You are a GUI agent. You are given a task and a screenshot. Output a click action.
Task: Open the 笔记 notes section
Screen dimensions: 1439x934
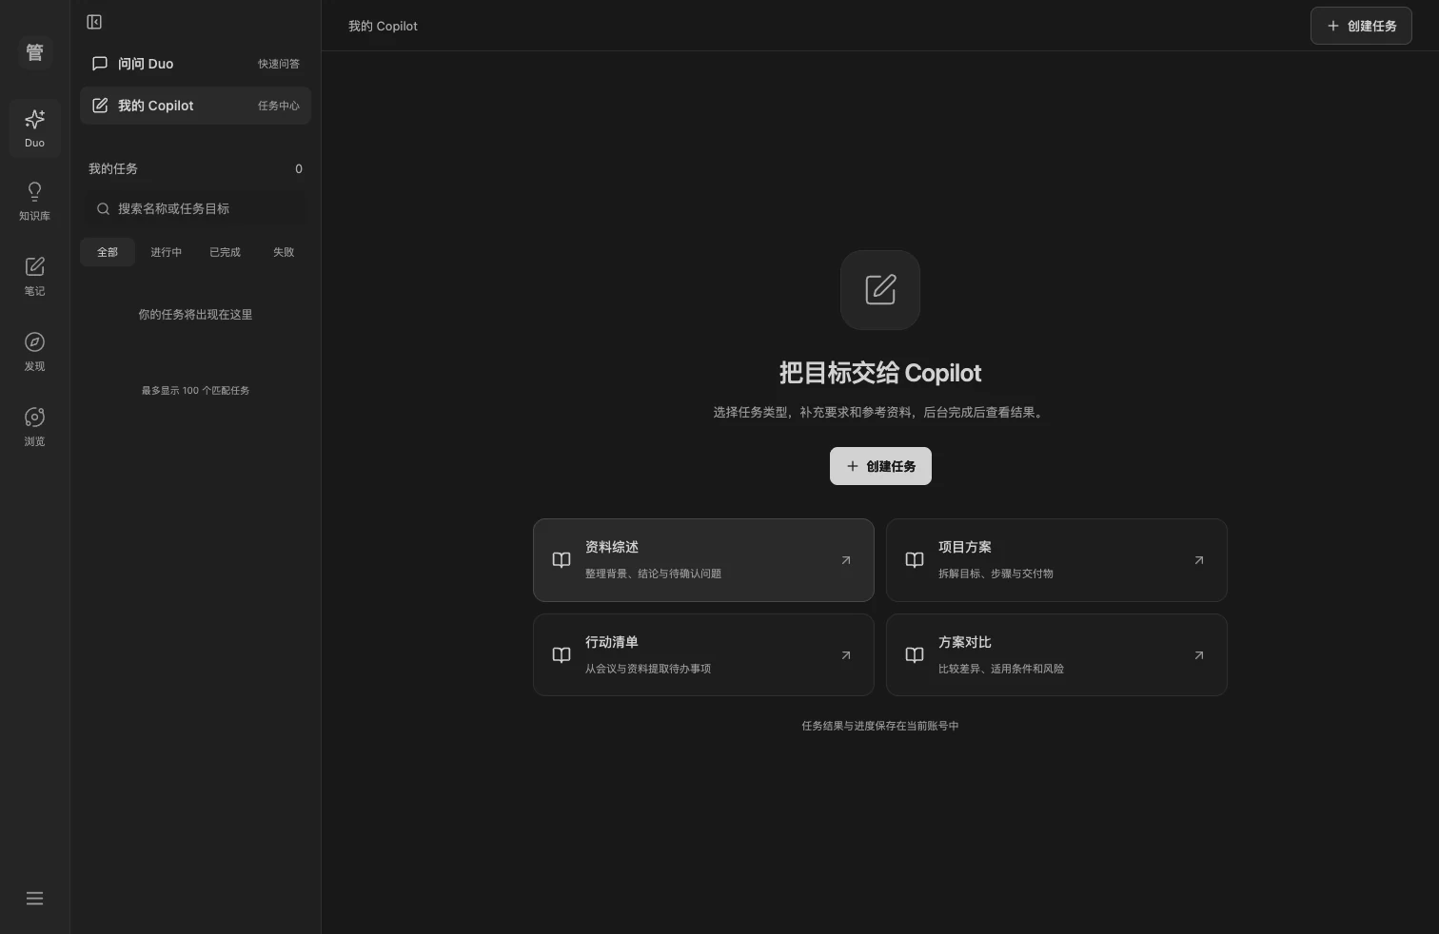tap(34, 277)
